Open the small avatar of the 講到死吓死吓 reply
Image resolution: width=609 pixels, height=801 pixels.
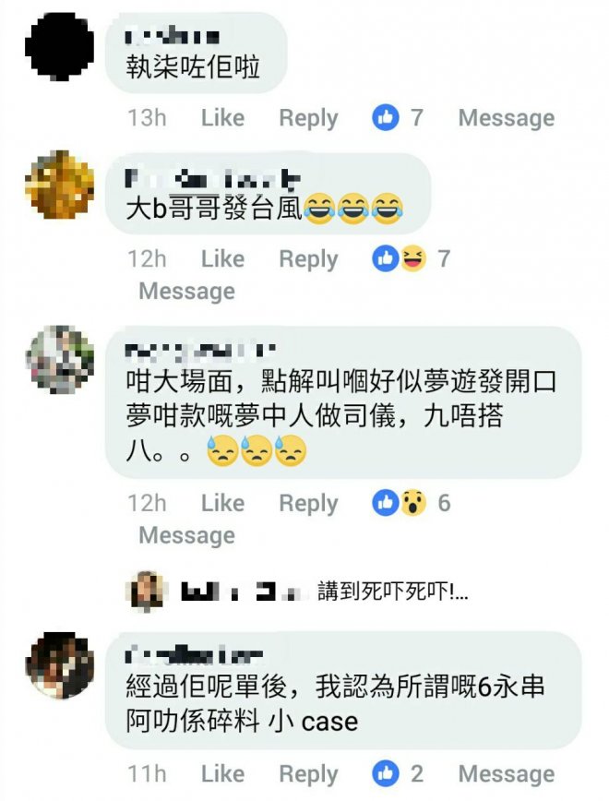[147, 591]
